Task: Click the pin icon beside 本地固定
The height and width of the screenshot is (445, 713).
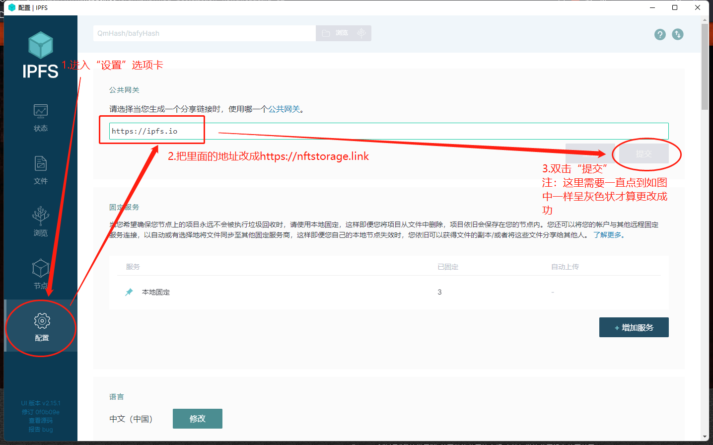Action: [129, 292]
